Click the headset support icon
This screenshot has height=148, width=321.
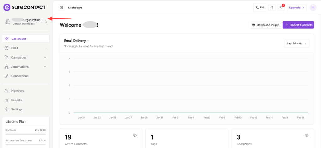[x=272, y=8]
